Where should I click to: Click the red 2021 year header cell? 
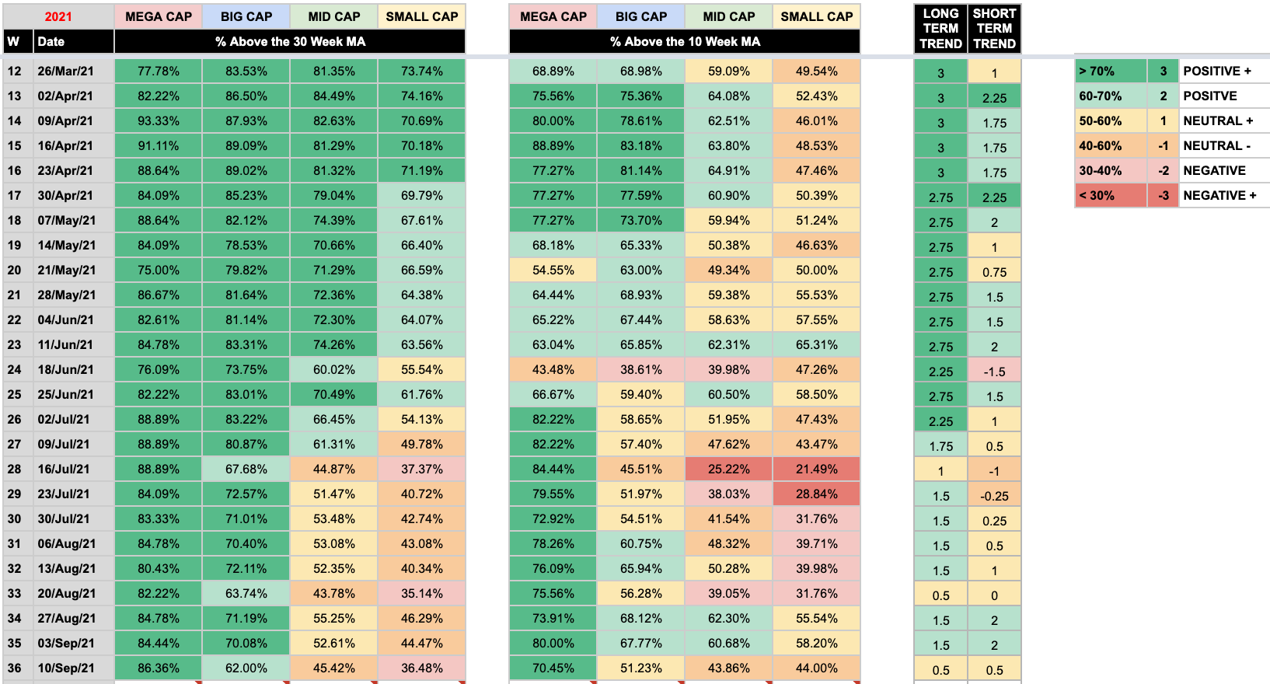point(58,16)
